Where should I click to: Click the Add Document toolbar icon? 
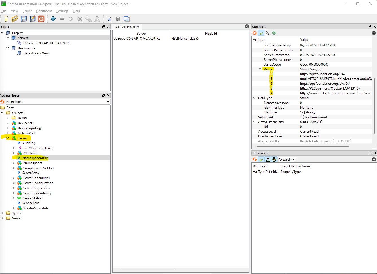tap(109, 19)
